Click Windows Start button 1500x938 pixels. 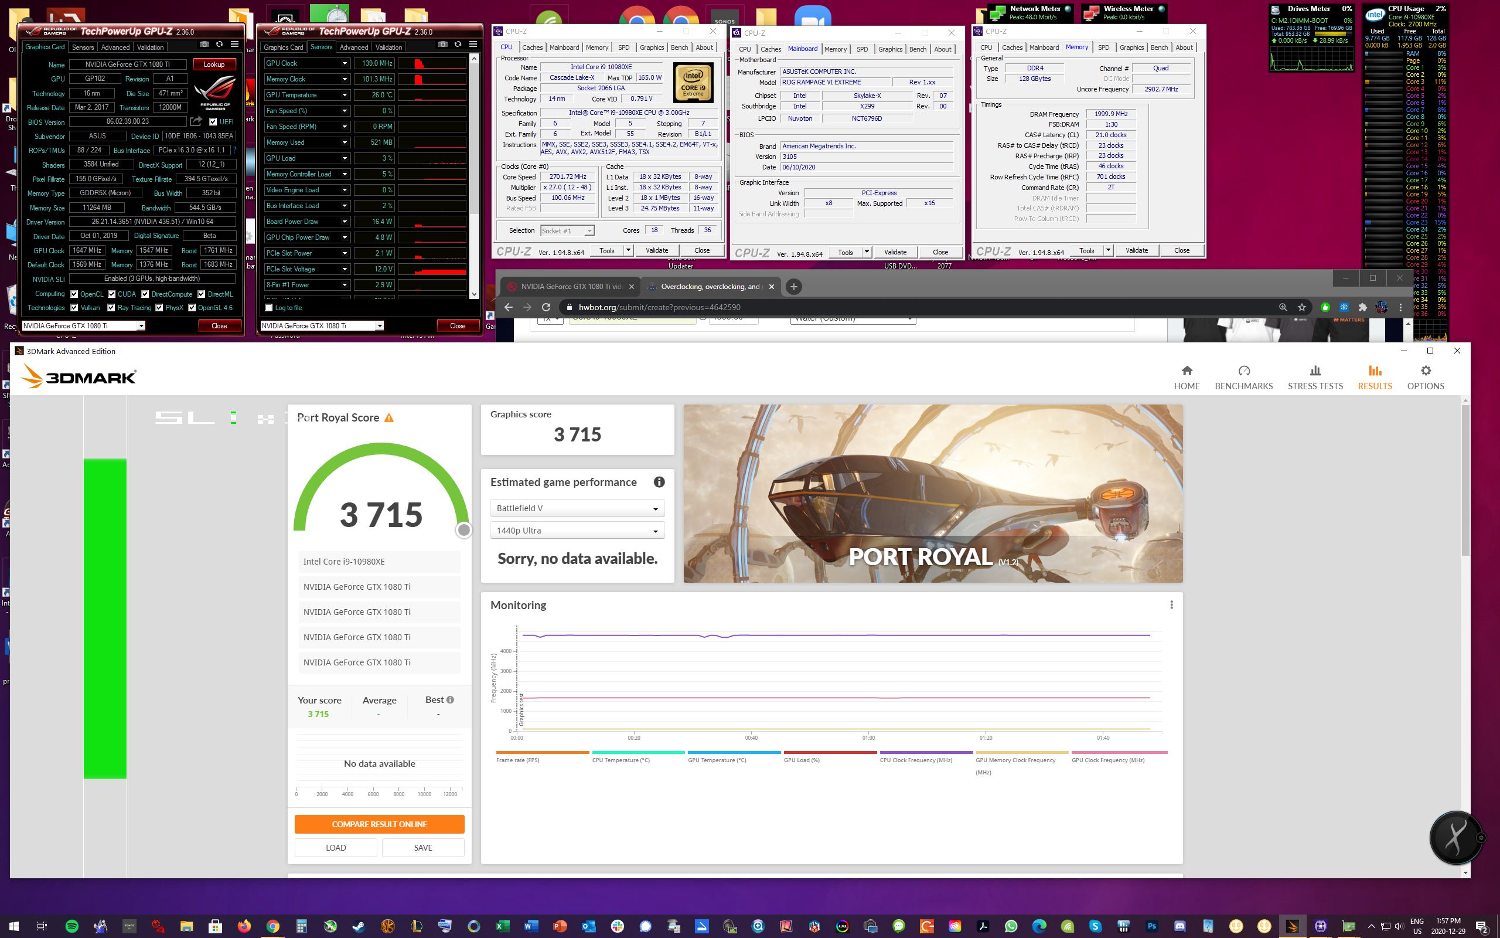(x=13, y=926)
